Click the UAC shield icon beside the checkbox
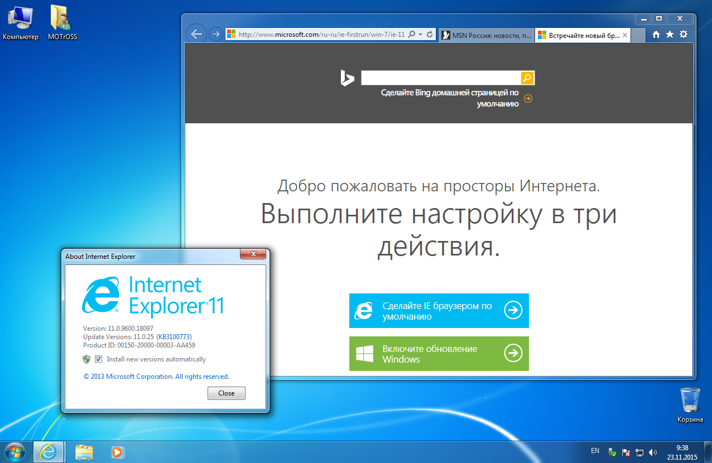Viewport: 712px width, 463px height. coord(86,359)
